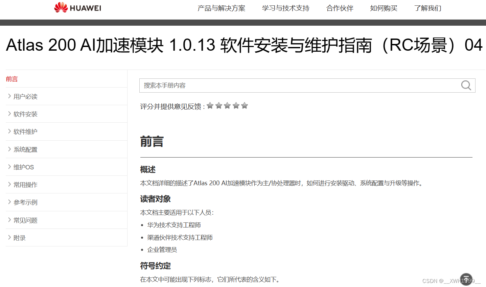Image resolution: width=486 pixels, height=287 pixels.
Task: Rate three stars in feedback
Action: (x=227, y=106)
